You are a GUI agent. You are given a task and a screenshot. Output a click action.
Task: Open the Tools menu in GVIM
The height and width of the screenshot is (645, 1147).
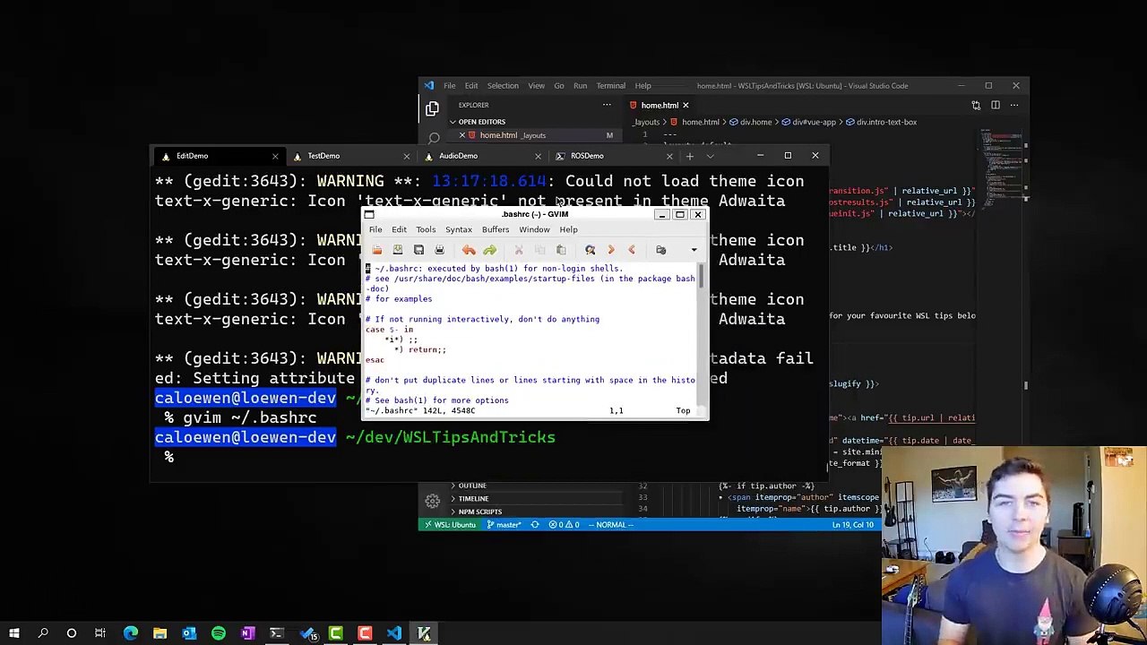[x=426, y=229]
